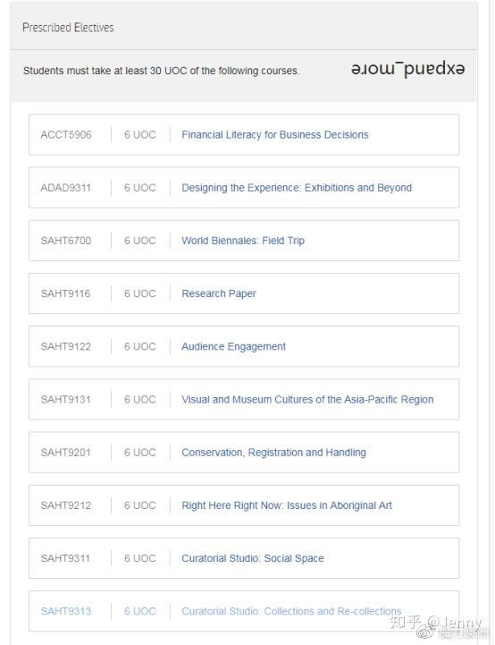The image size is (495, 645).
Task: Select the ACCT5906 course code
Action: pyautogui.click(x=66, y=135)
